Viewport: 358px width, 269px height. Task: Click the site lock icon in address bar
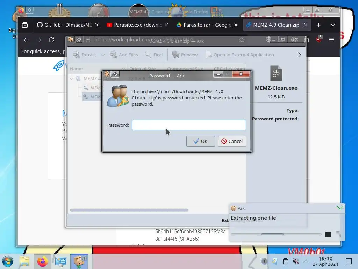[x=88, y=40]
